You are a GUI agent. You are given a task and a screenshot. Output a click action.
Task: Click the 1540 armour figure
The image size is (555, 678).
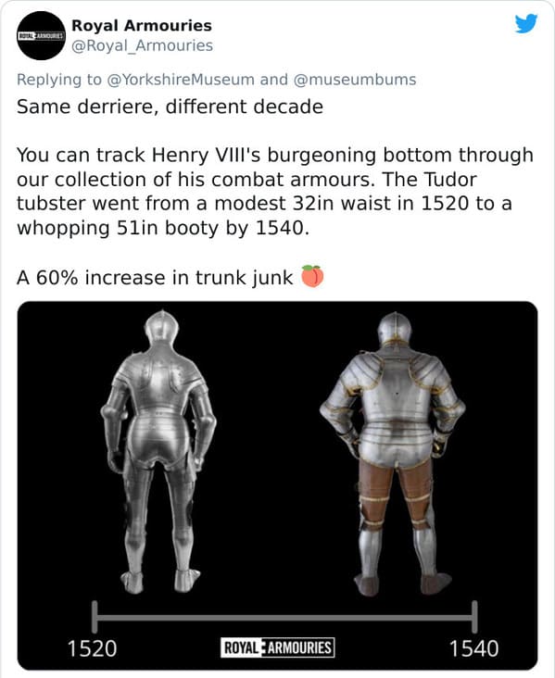coord(393,453)
